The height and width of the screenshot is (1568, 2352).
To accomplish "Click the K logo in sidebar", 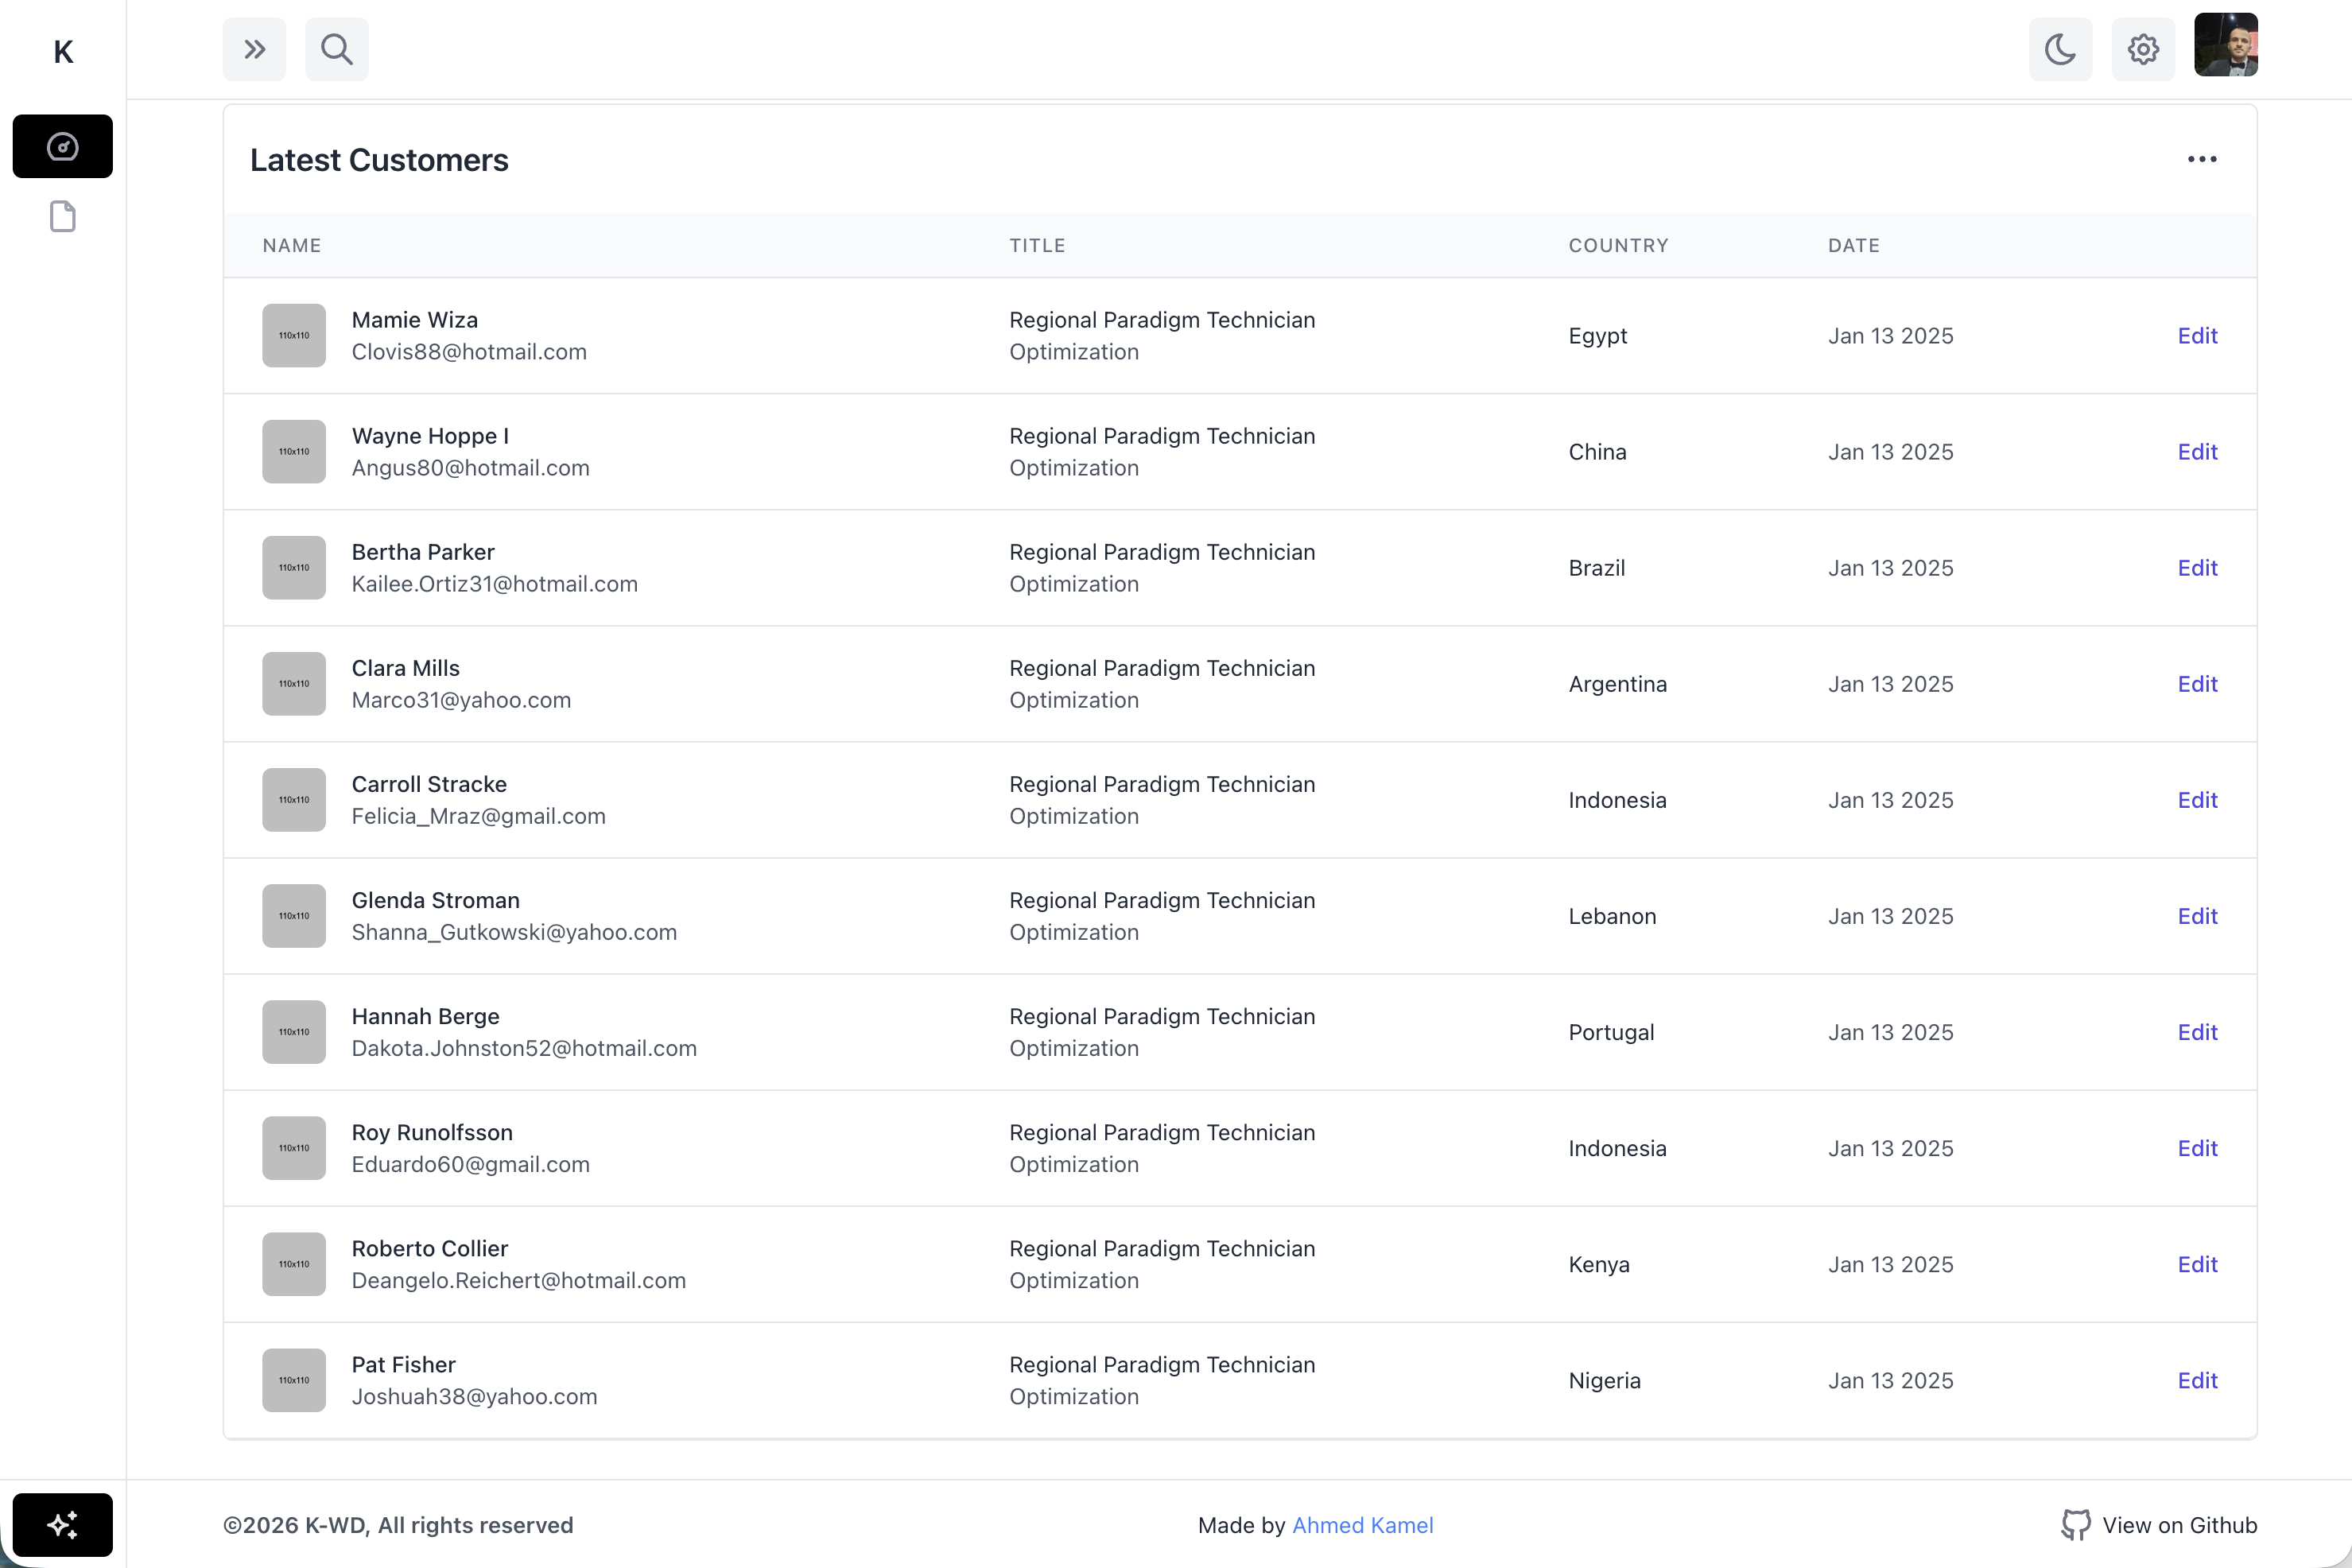I will pyautogui.click(x=63, y=51).
